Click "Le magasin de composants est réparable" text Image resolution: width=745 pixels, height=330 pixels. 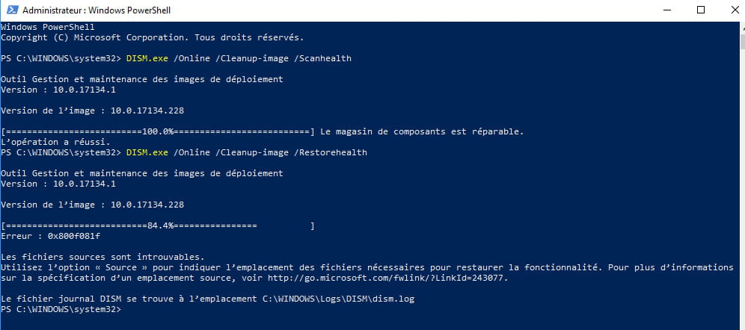pyautogui.click(x=422, y=132)
